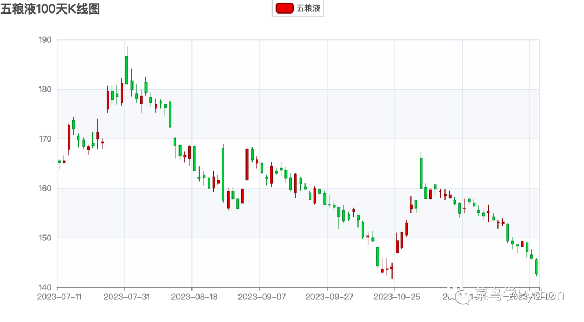
Task: Click the 170 y-axis label
Action: point(45,139)
